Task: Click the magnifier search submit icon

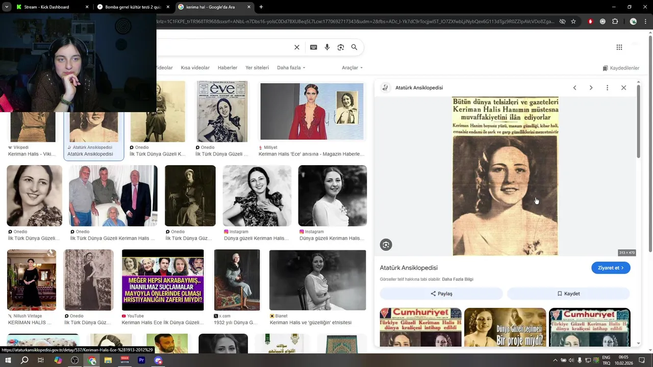Action: coord(354,47)
